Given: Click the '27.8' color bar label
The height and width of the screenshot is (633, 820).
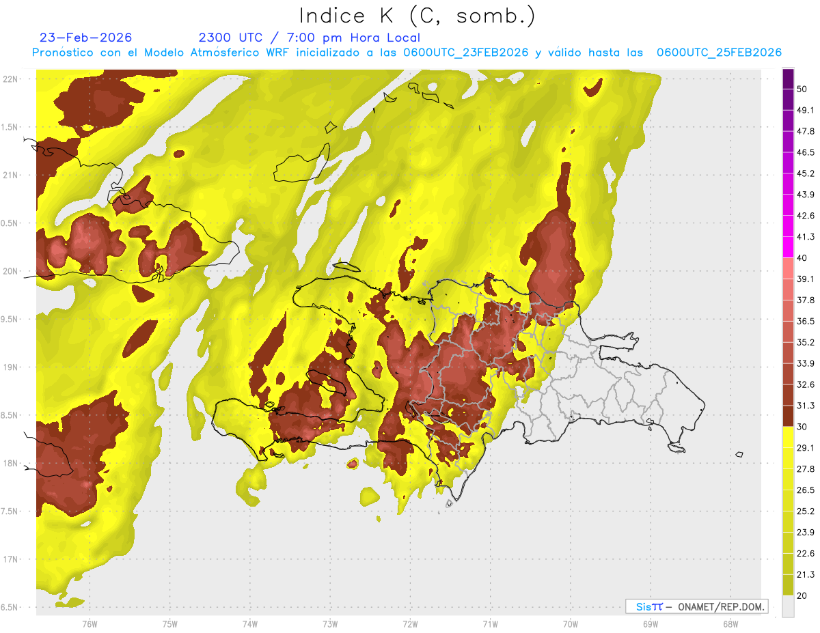Looking at the screenshot, I should 806,469.
